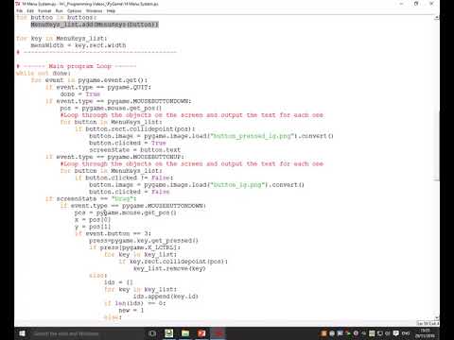Click the 'new = 1' line
Screen dimensions: 454x340
pyautogui.click(x=131, y=310)
